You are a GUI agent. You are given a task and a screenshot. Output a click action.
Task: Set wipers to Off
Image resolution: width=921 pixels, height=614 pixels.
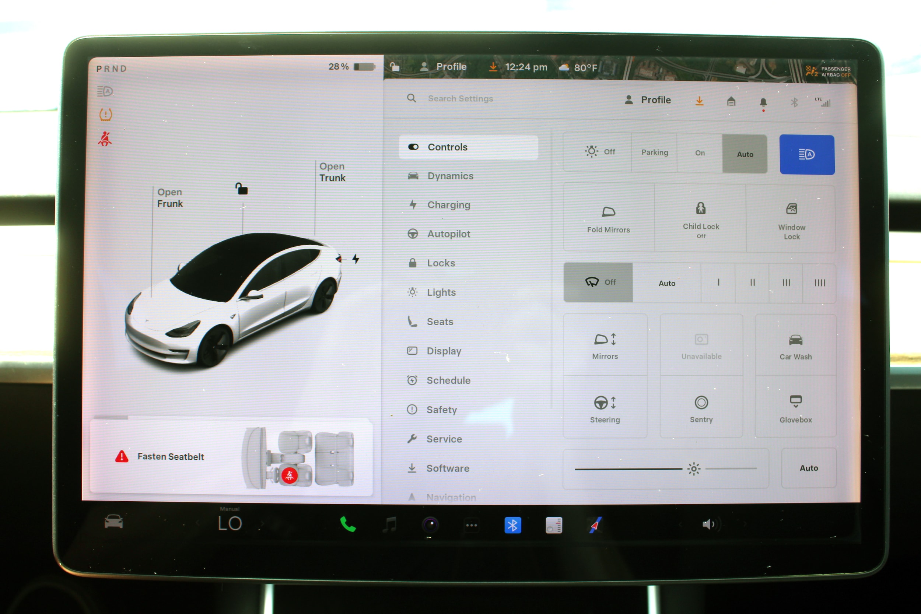pyautogui.click(x=598, y=282)
